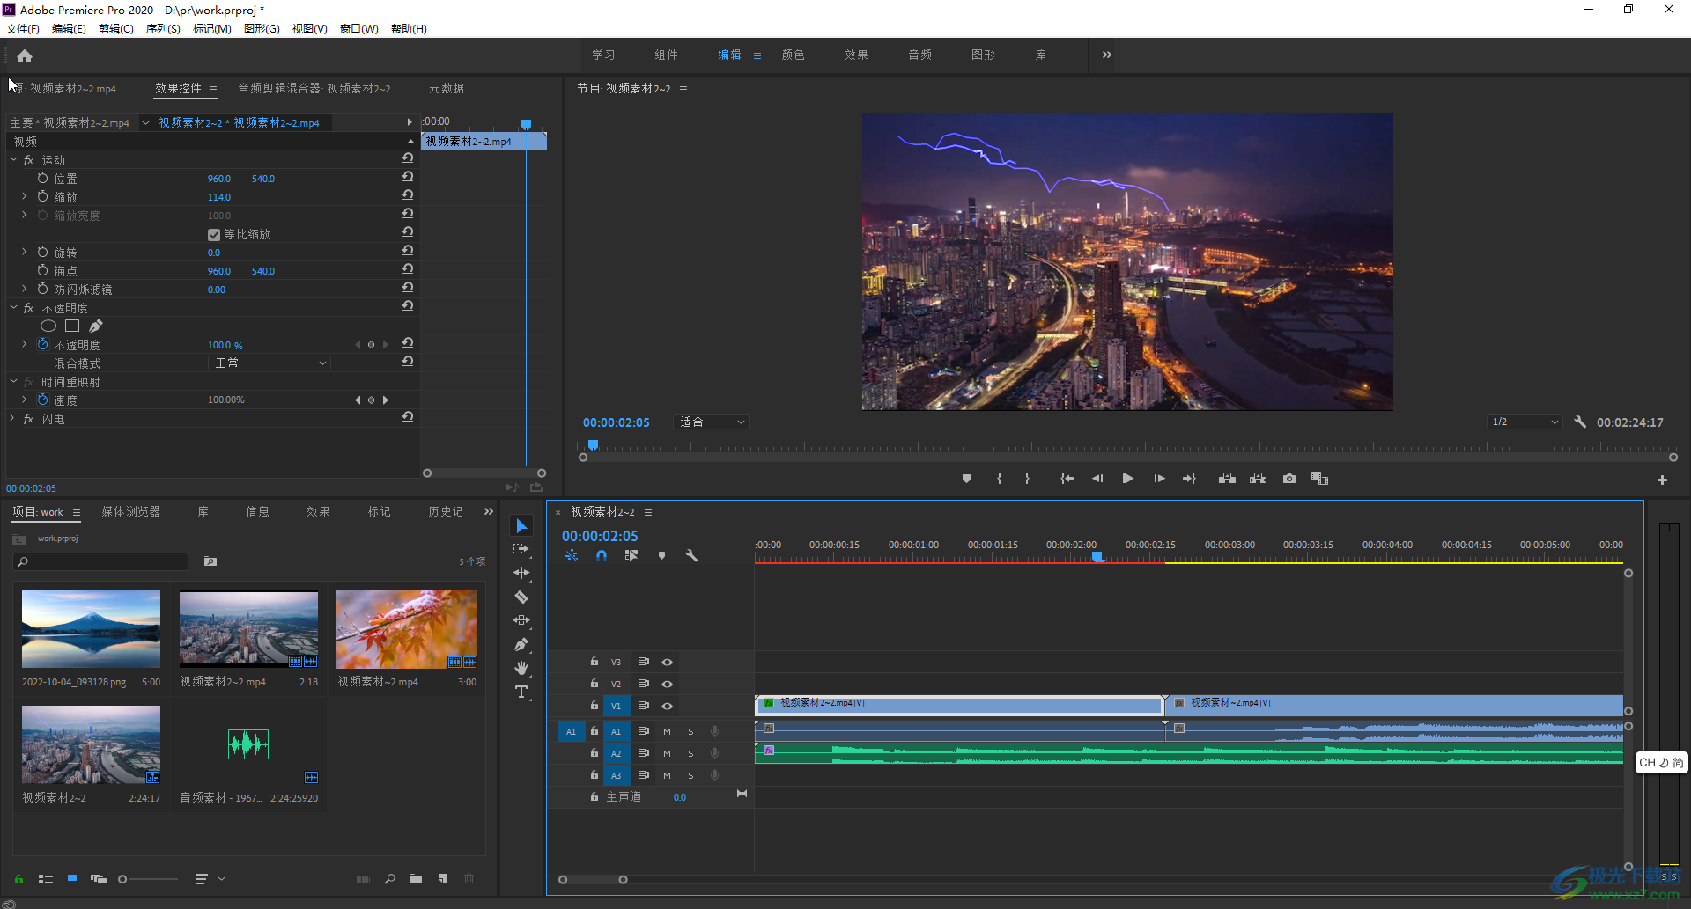Open timeline display settings wrench
The width and height of the screenshot is (1691, 909).
pos(691,555)
